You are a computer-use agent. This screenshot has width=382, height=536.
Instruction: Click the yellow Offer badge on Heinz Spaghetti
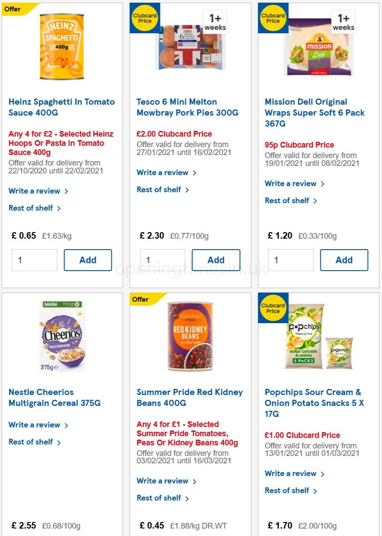(x=12, y=9)
